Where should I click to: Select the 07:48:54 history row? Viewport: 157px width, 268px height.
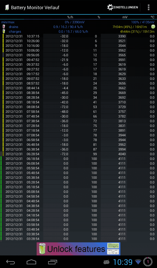(x=78, y=116)
